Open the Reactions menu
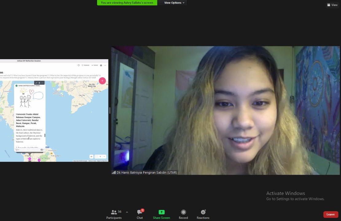Screen dimensions: 341x221 [203, 214]
